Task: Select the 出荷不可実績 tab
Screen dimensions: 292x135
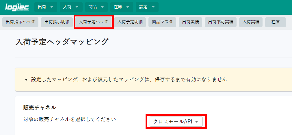Action: click(x=221, y=22)
